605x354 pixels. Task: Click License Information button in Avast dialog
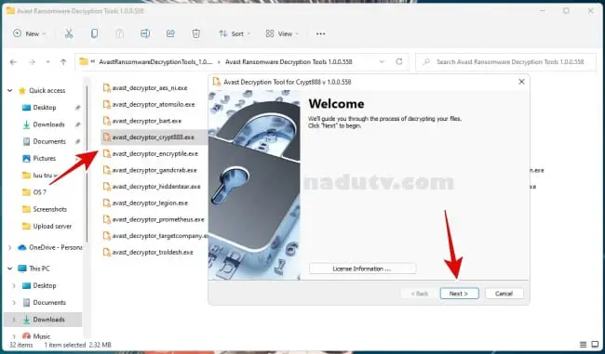click(x=362, y=269)
